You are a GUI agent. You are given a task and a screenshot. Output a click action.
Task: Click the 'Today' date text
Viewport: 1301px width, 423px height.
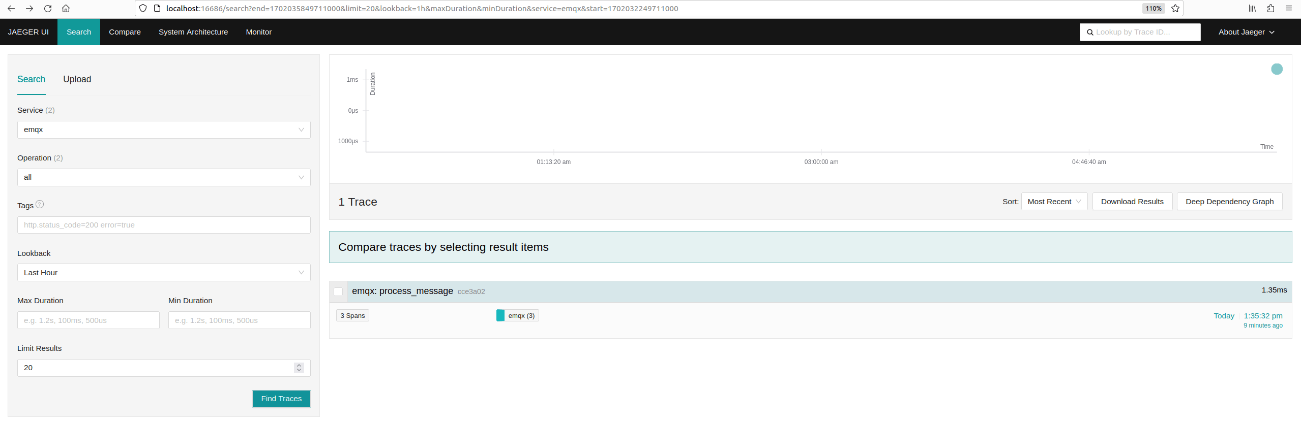click(x=1224, y=316)
